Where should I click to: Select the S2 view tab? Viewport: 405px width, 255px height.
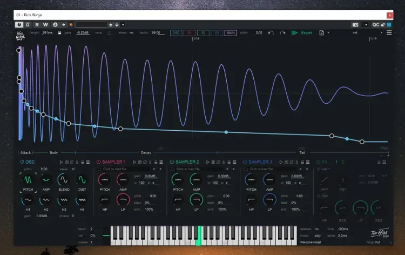[x=203, y=33]
